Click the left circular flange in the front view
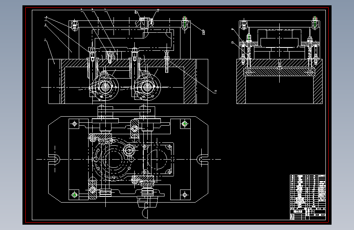 [105, 87]
